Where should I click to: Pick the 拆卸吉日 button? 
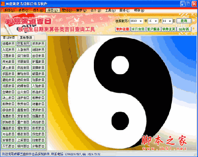coord(8,122)
